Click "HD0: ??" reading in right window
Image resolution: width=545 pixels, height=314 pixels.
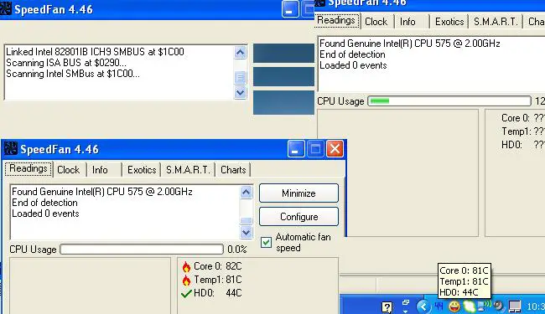pyautogui.click(x=523, y=144)
